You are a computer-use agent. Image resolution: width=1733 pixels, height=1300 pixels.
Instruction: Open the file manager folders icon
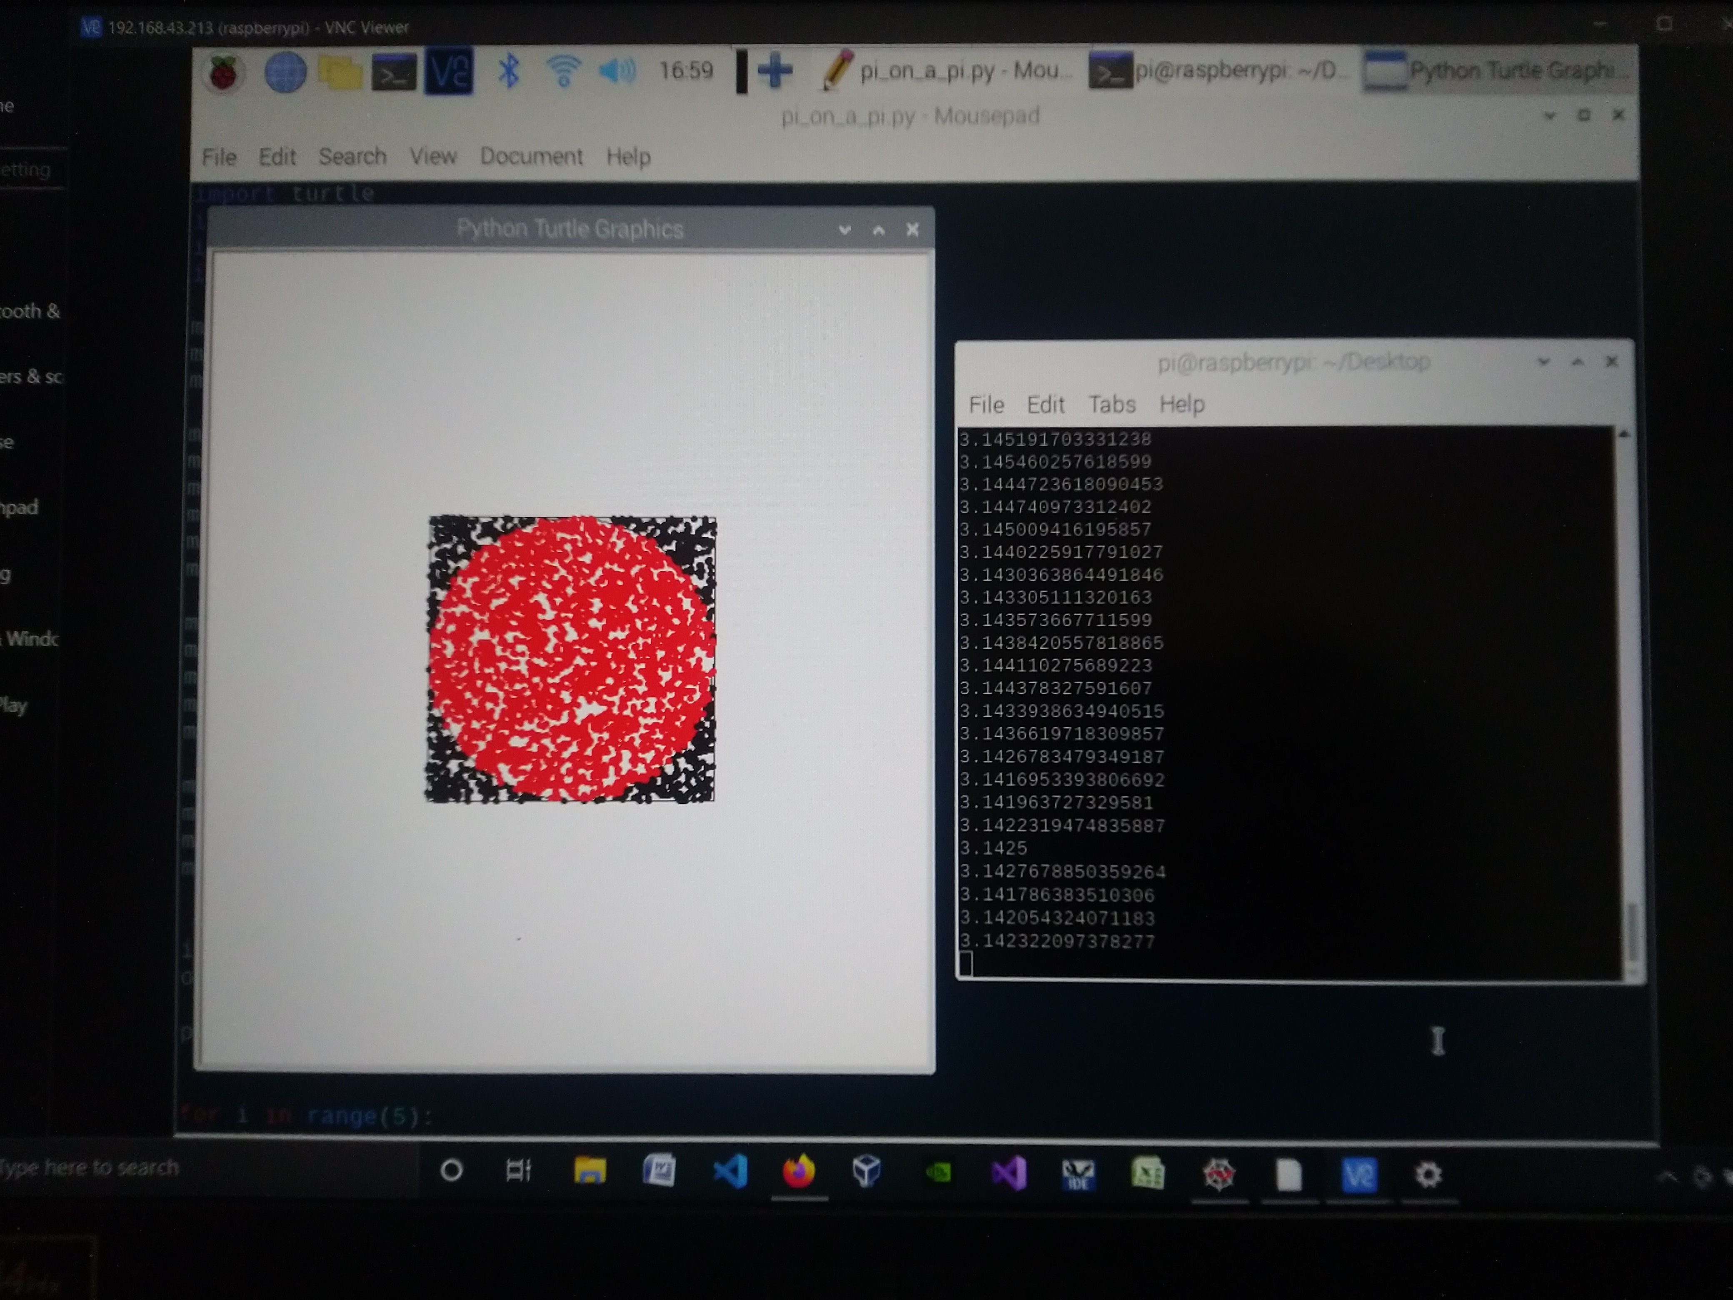click(x=339, y=73)
